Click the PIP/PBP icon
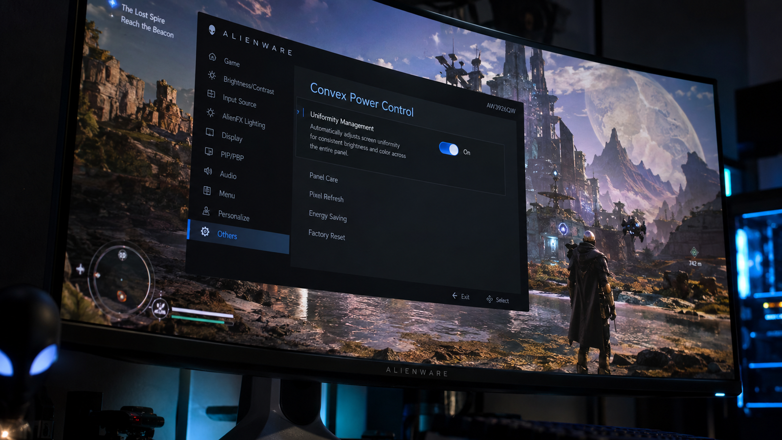This screenshot has height=440, width=782. click(209, 151)
